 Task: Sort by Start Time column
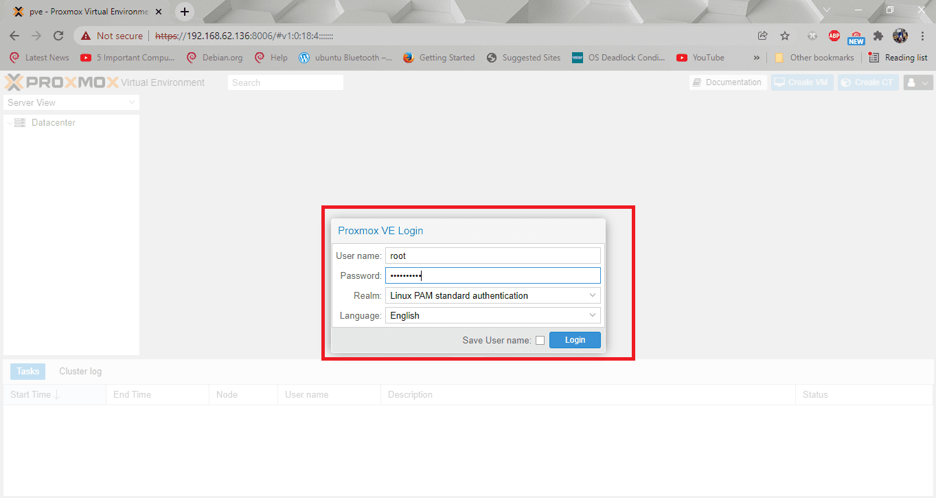54,395
